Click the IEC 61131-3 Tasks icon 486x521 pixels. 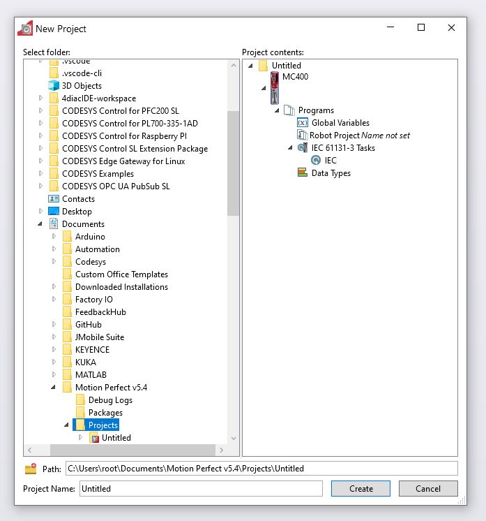pyautogui.click(x=302, y=148)
